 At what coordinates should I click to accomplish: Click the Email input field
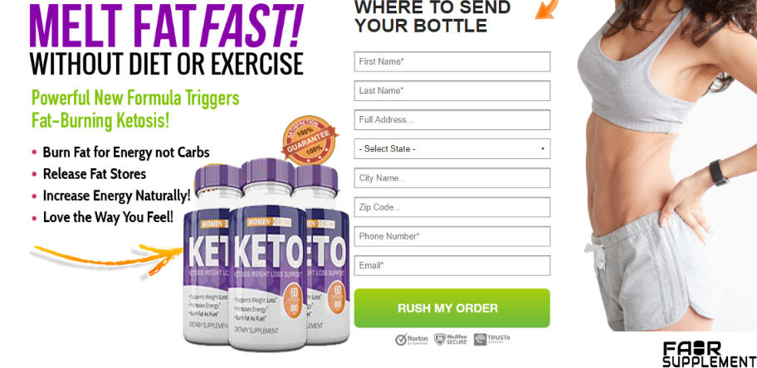tap(452, 266)
